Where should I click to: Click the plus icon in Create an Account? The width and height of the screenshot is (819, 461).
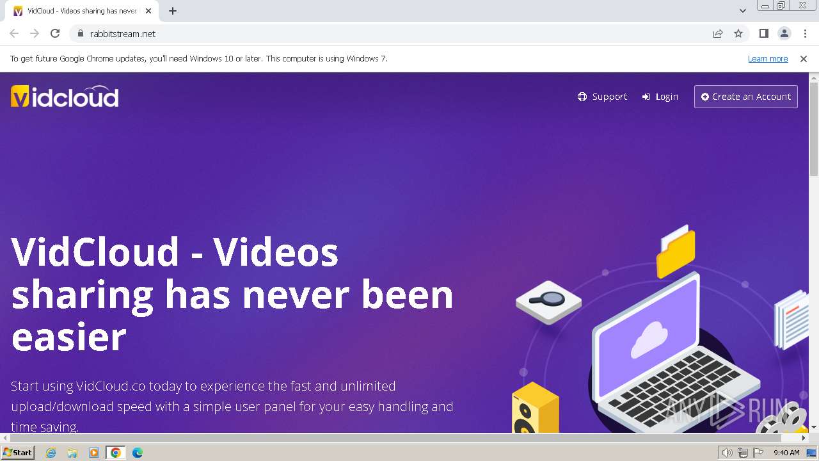click(705, 97)
